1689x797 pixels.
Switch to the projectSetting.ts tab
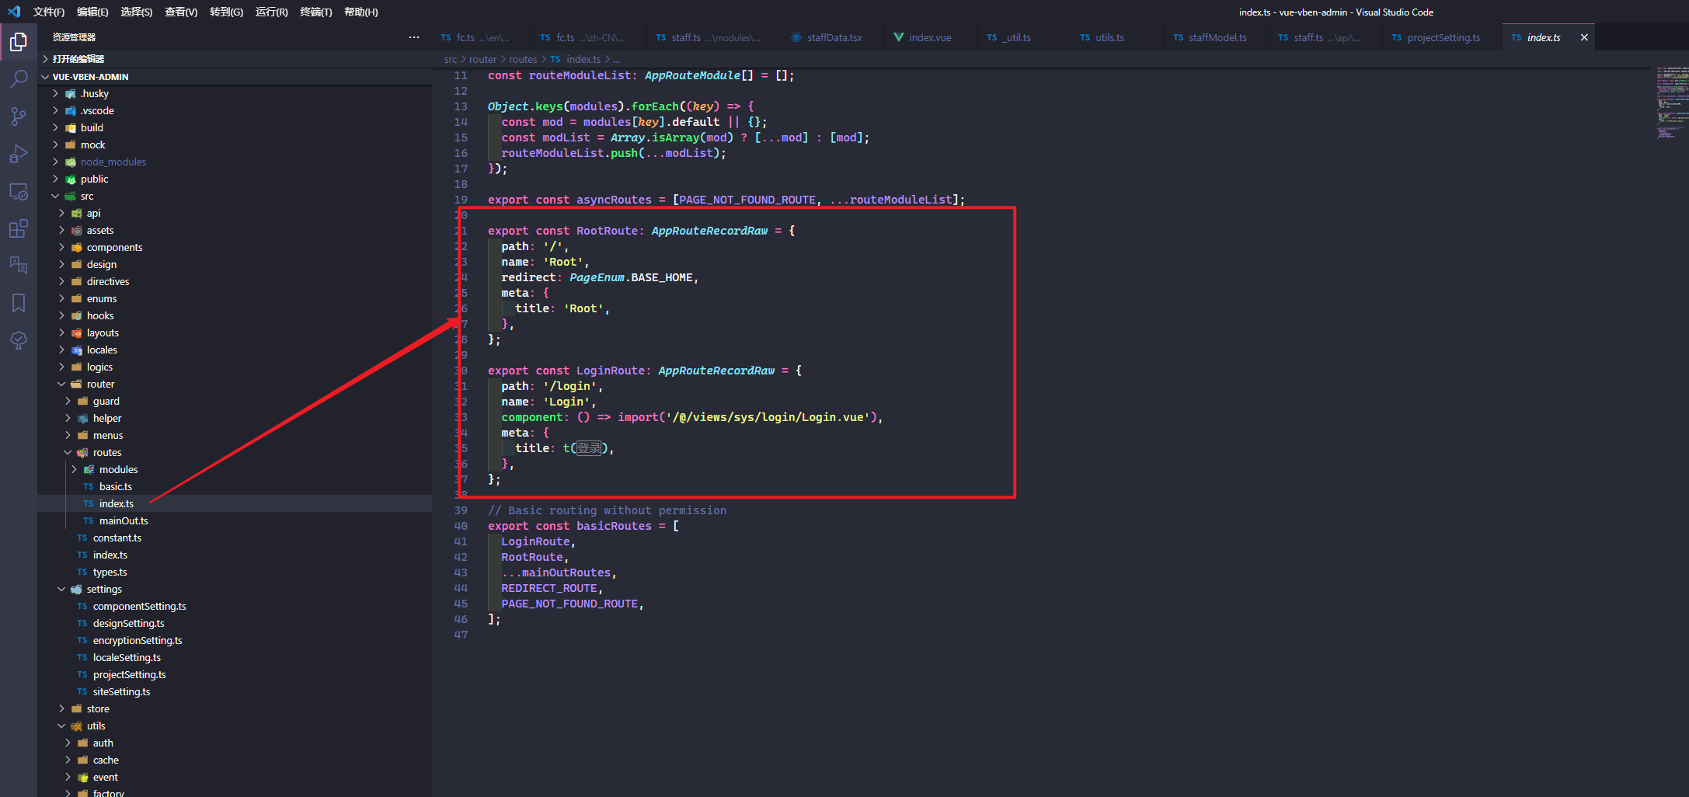(x=1443, y=37)
